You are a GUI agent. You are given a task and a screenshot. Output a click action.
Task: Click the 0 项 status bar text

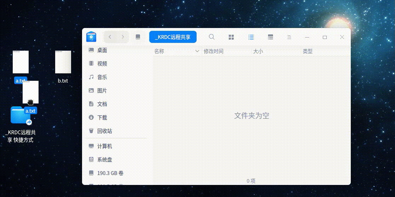tap(251, 181)
